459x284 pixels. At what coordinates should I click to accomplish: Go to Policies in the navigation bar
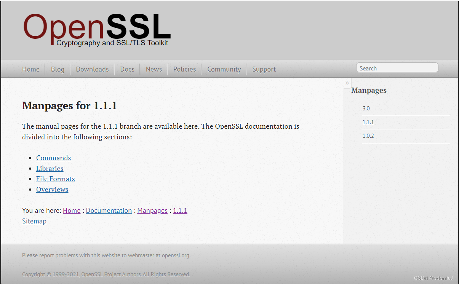184,69
